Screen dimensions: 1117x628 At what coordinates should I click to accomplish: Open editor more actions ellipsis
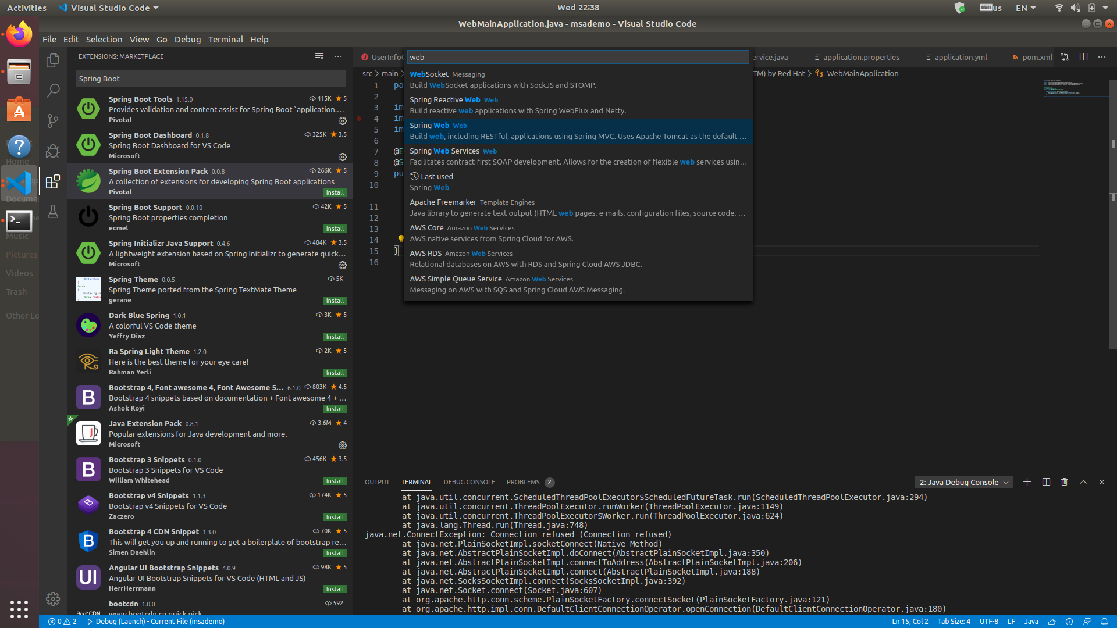(1102, 57)
